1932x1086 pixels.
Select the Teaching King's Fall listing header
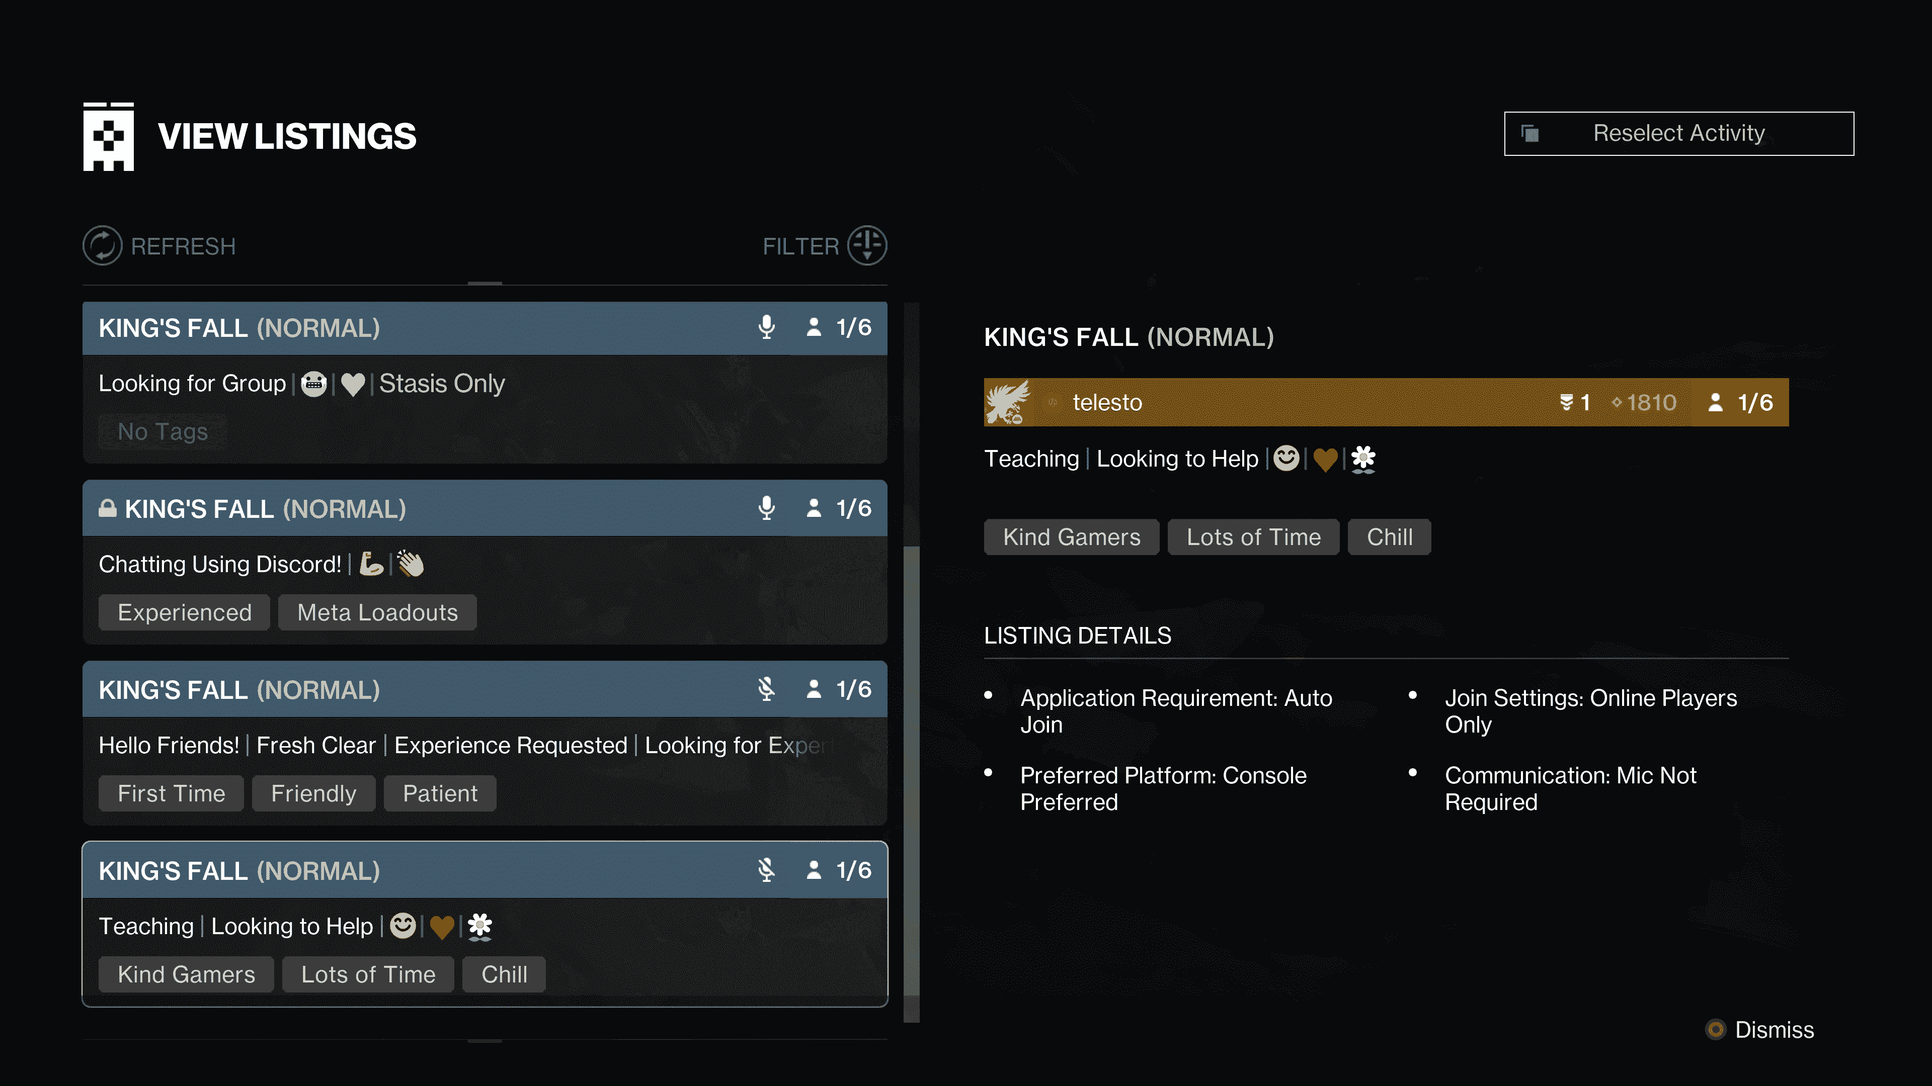pos(485,871)
